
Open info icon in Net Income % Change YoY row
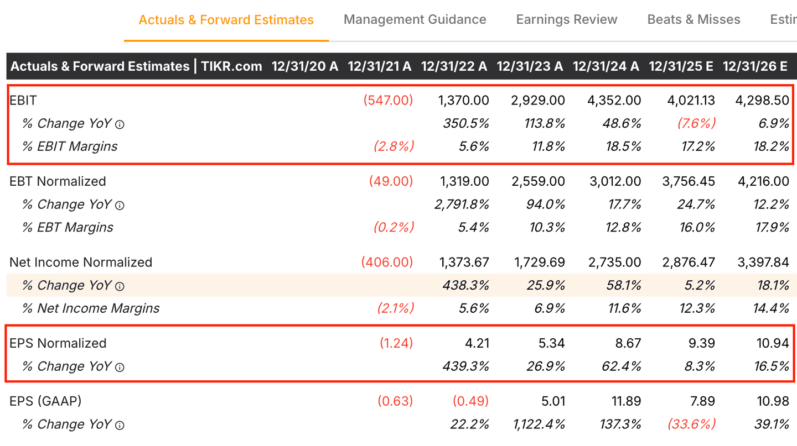pyautogui.click(x=120, y=286)
